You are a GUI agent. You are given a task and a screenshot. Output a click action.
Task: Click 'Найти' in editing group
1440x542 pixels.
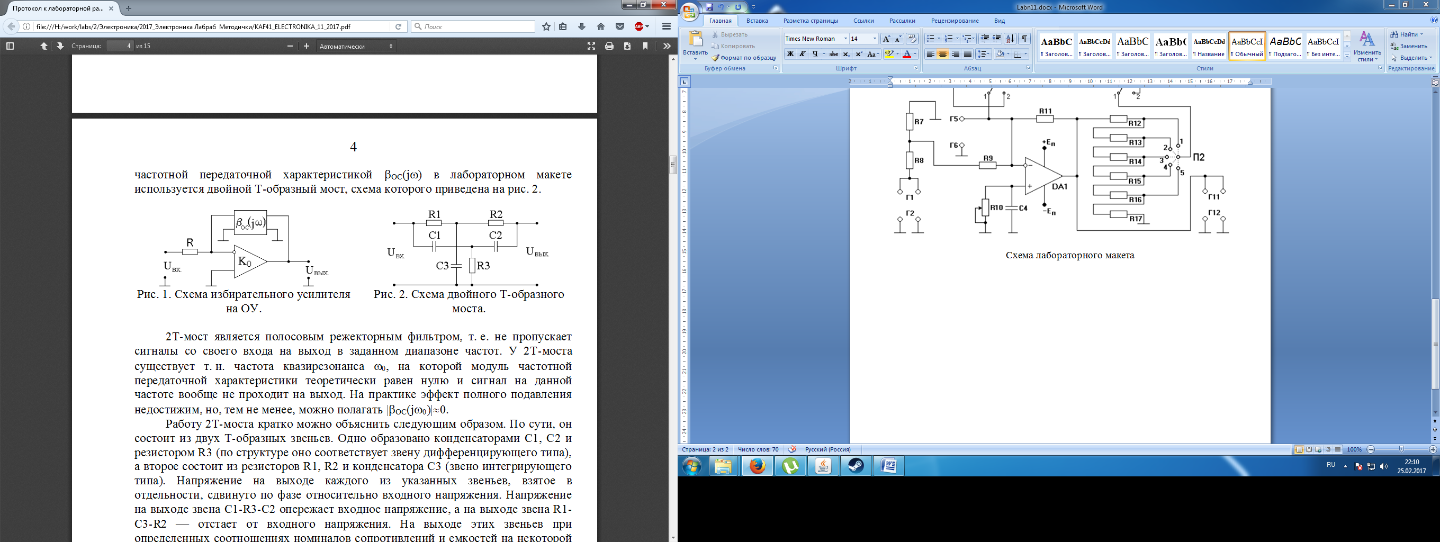pyautogui.click(x=1407, y=34)
